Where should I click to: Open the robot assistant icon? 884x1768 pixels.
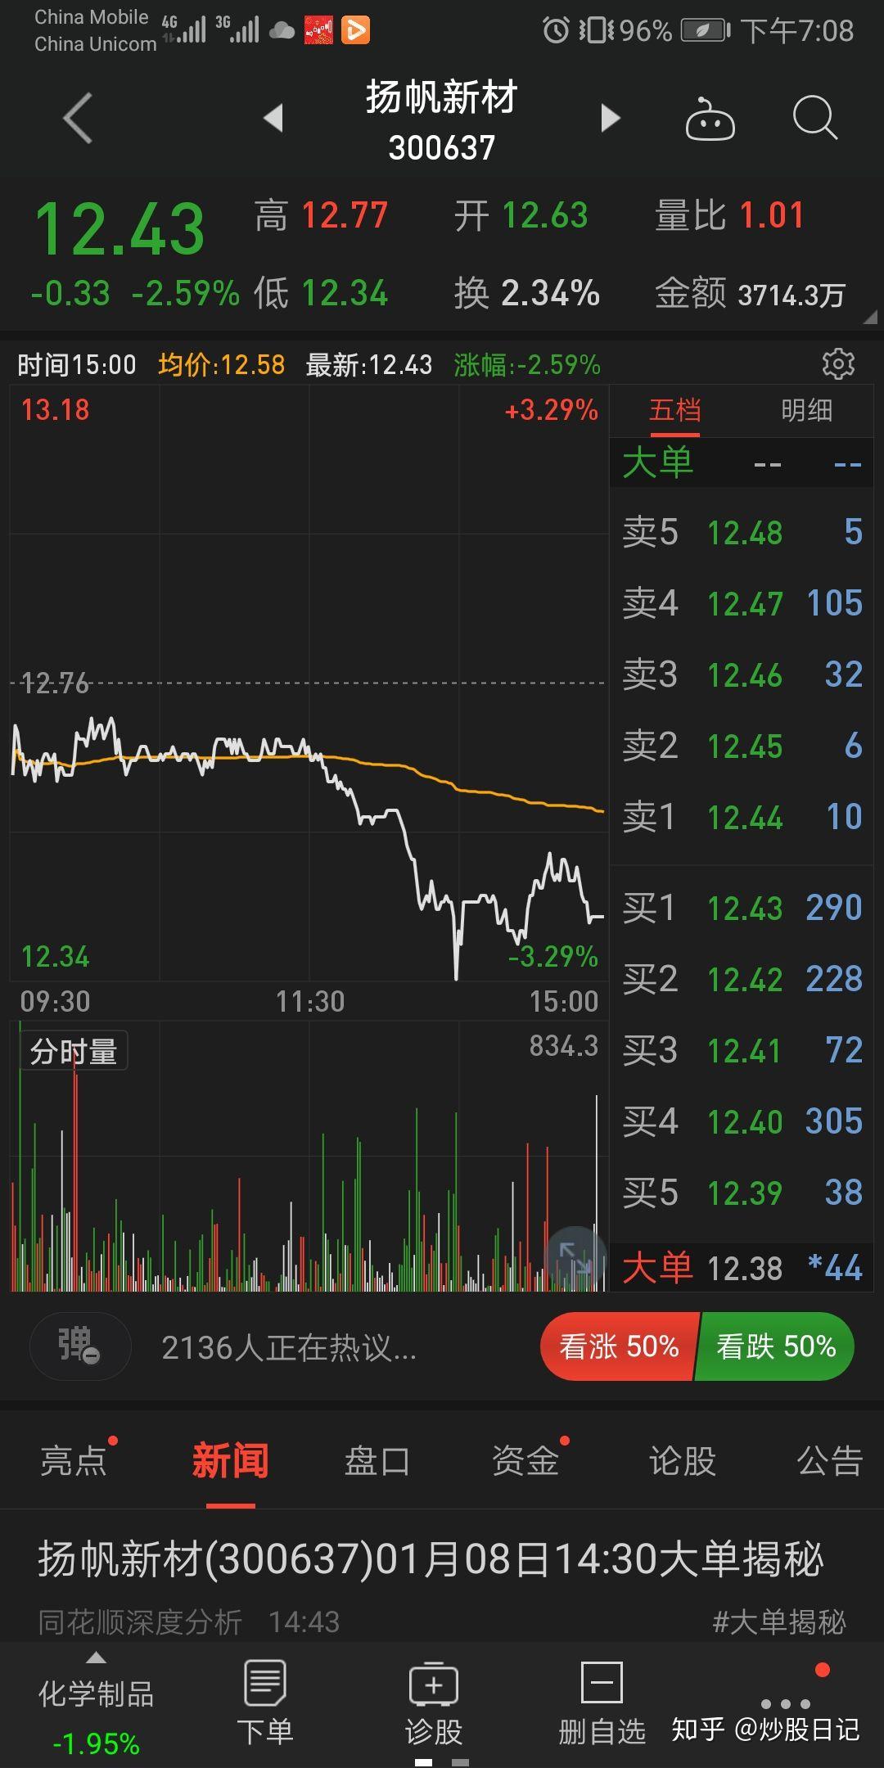pos(710,120)
